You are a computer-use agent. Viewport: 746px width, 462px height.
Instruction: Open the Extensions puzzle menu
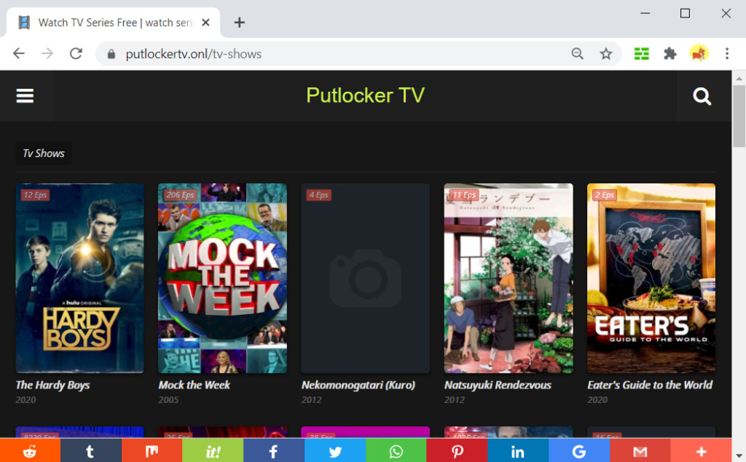pyautogui.click(x=670, y=54)
